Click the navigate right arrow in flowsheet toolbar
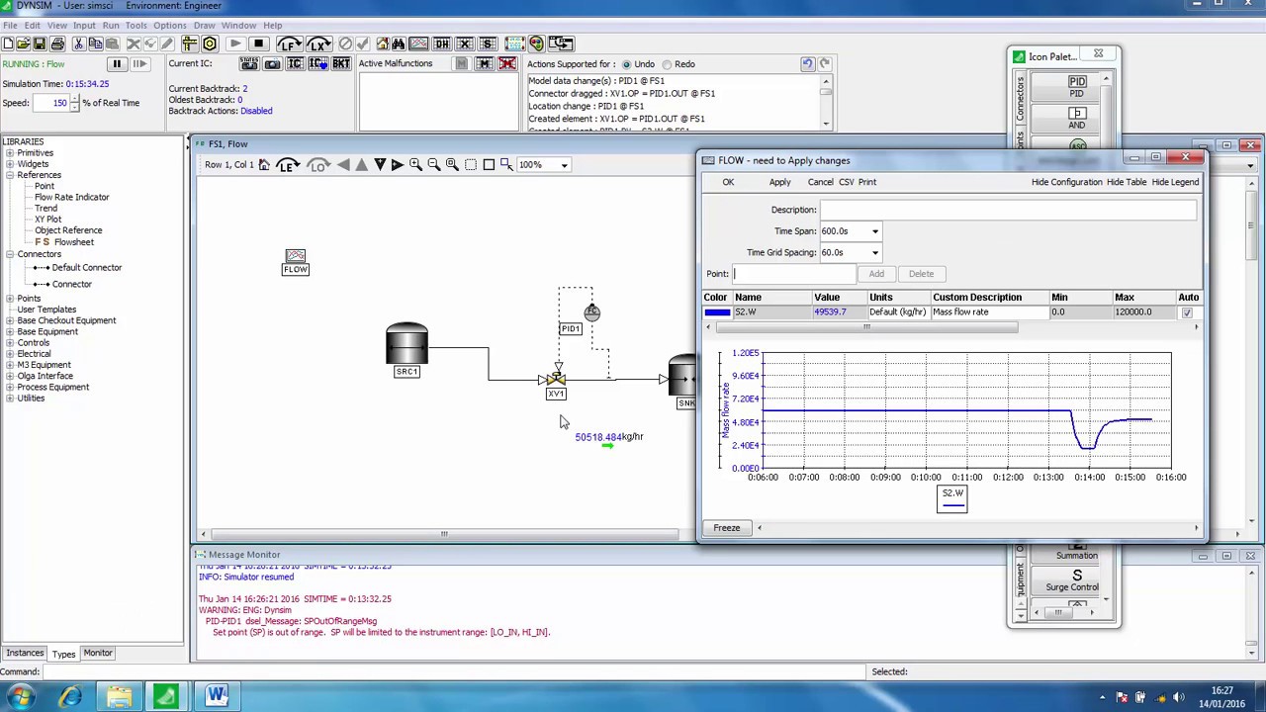Viewport: 1266px width, 712px height. click(398, 165)
